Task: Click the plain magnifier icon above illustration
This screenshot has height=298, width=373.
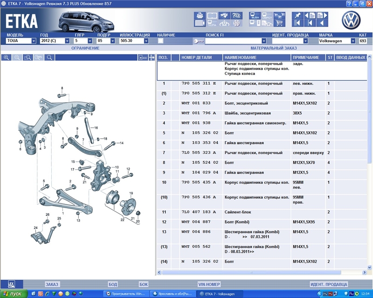Action: pyautogui.click(x=49, y=58)
